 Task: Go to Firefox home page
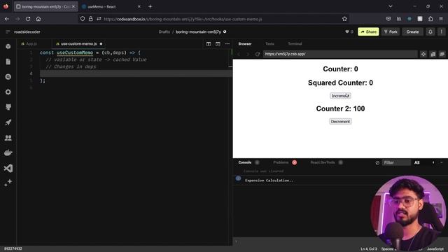(x=38, y=19)
